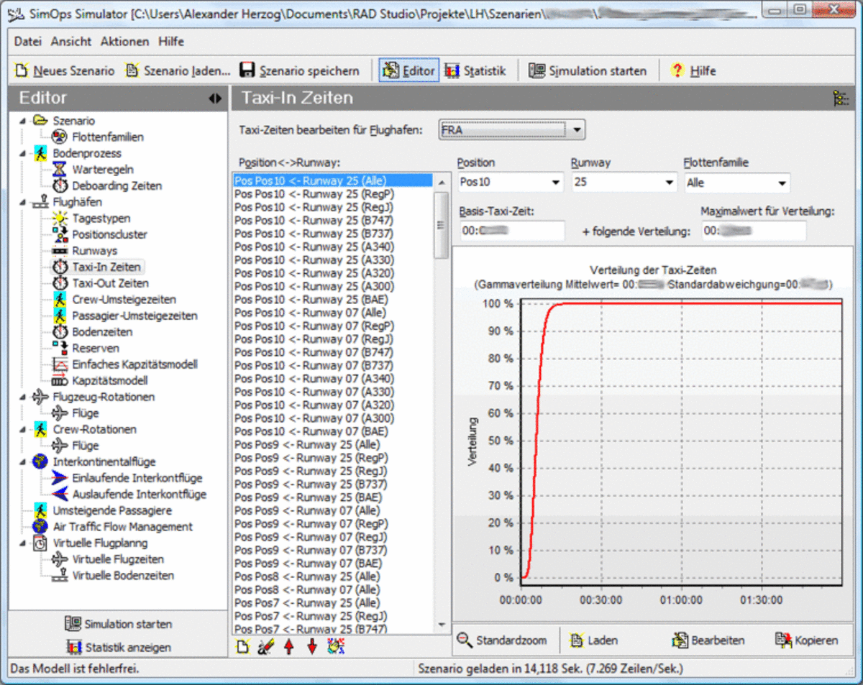Viewport: 863px width, 685px height.
Task: Click the Tagestypen sun icon in tree
Action: coord(60,219)
